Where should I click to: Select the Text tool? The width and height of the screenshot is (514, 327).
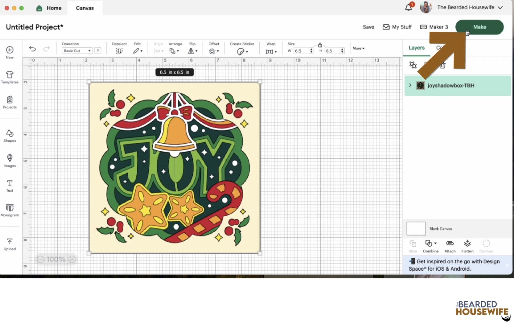coord(10,185)
